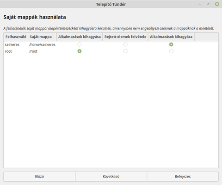Select the /home/szekeres path cell
Image resolution: width=222 pixels, height=185 pixels.
(x=42, y=45)
